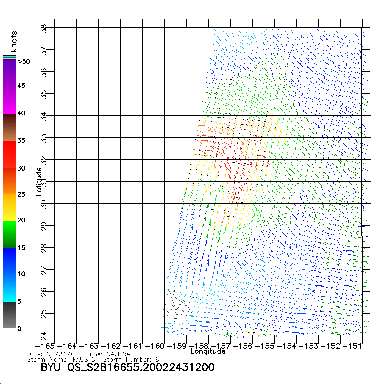Click the 38 latitude tick label
The width and height of the screenshot is (390, 384).
pos(44,29)
